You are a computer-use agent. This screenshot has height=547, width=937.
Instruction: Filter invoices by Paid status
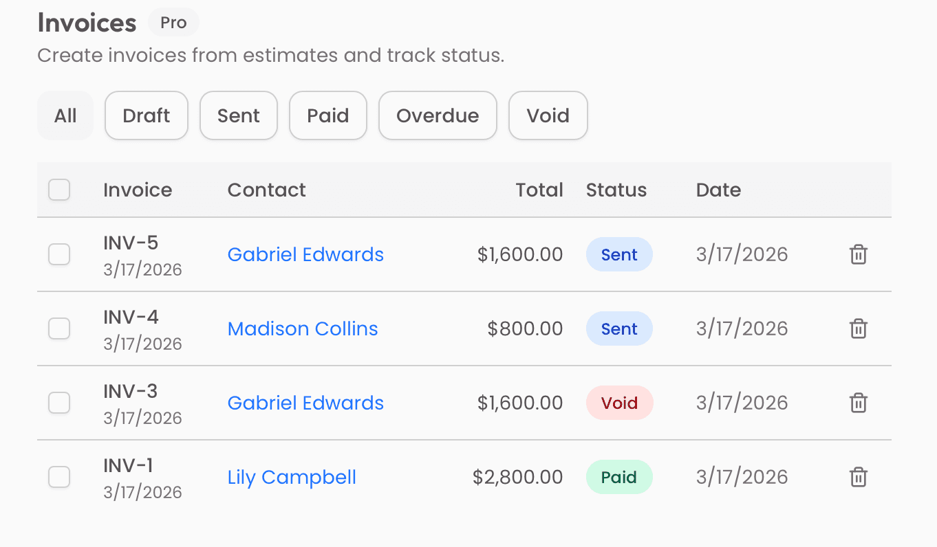327,115
